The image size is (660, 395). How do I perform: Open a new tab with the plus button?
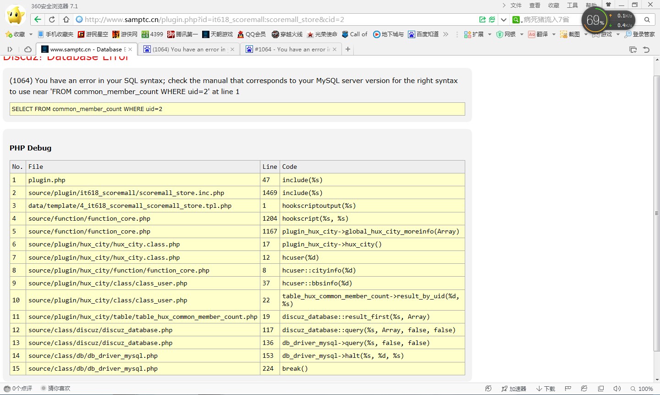click(x=348, y=49)
